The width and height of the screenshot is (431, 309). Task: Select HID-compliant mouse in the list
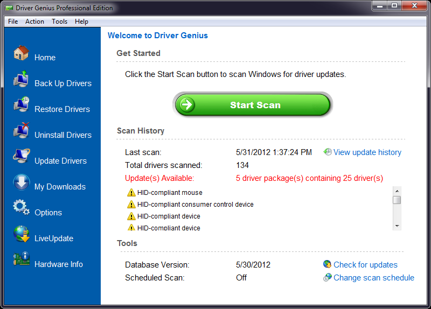(x=170, y=193)
